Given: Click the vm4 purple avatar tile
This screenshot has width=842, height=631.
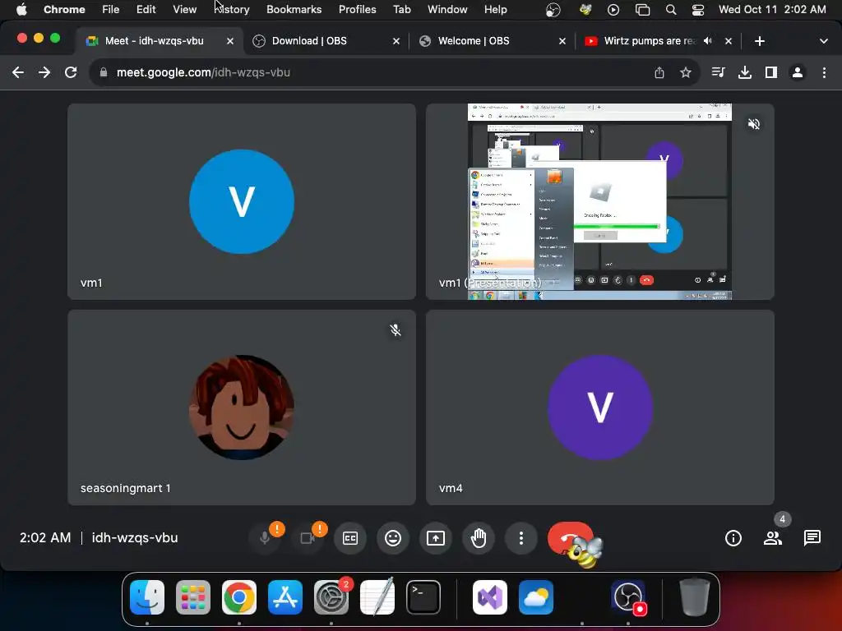Looking at the screenshot, I should coord(599,408).
